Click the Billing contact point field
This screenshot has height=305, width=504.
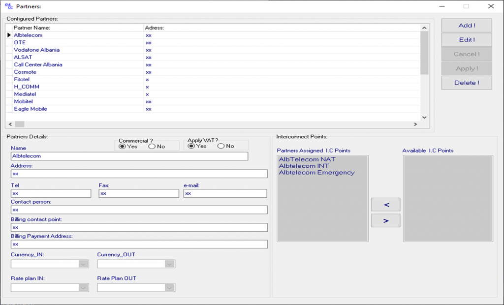(139, 228)
